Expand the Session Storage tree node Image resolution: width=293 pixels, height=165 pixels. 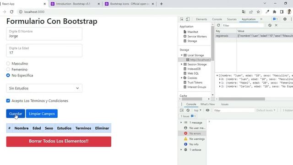click(181, 64)
